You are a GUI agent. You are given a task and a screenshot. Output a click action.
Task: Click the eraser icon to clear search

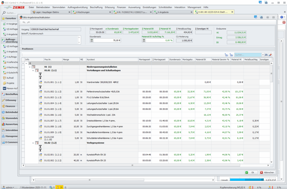point(270,55)
